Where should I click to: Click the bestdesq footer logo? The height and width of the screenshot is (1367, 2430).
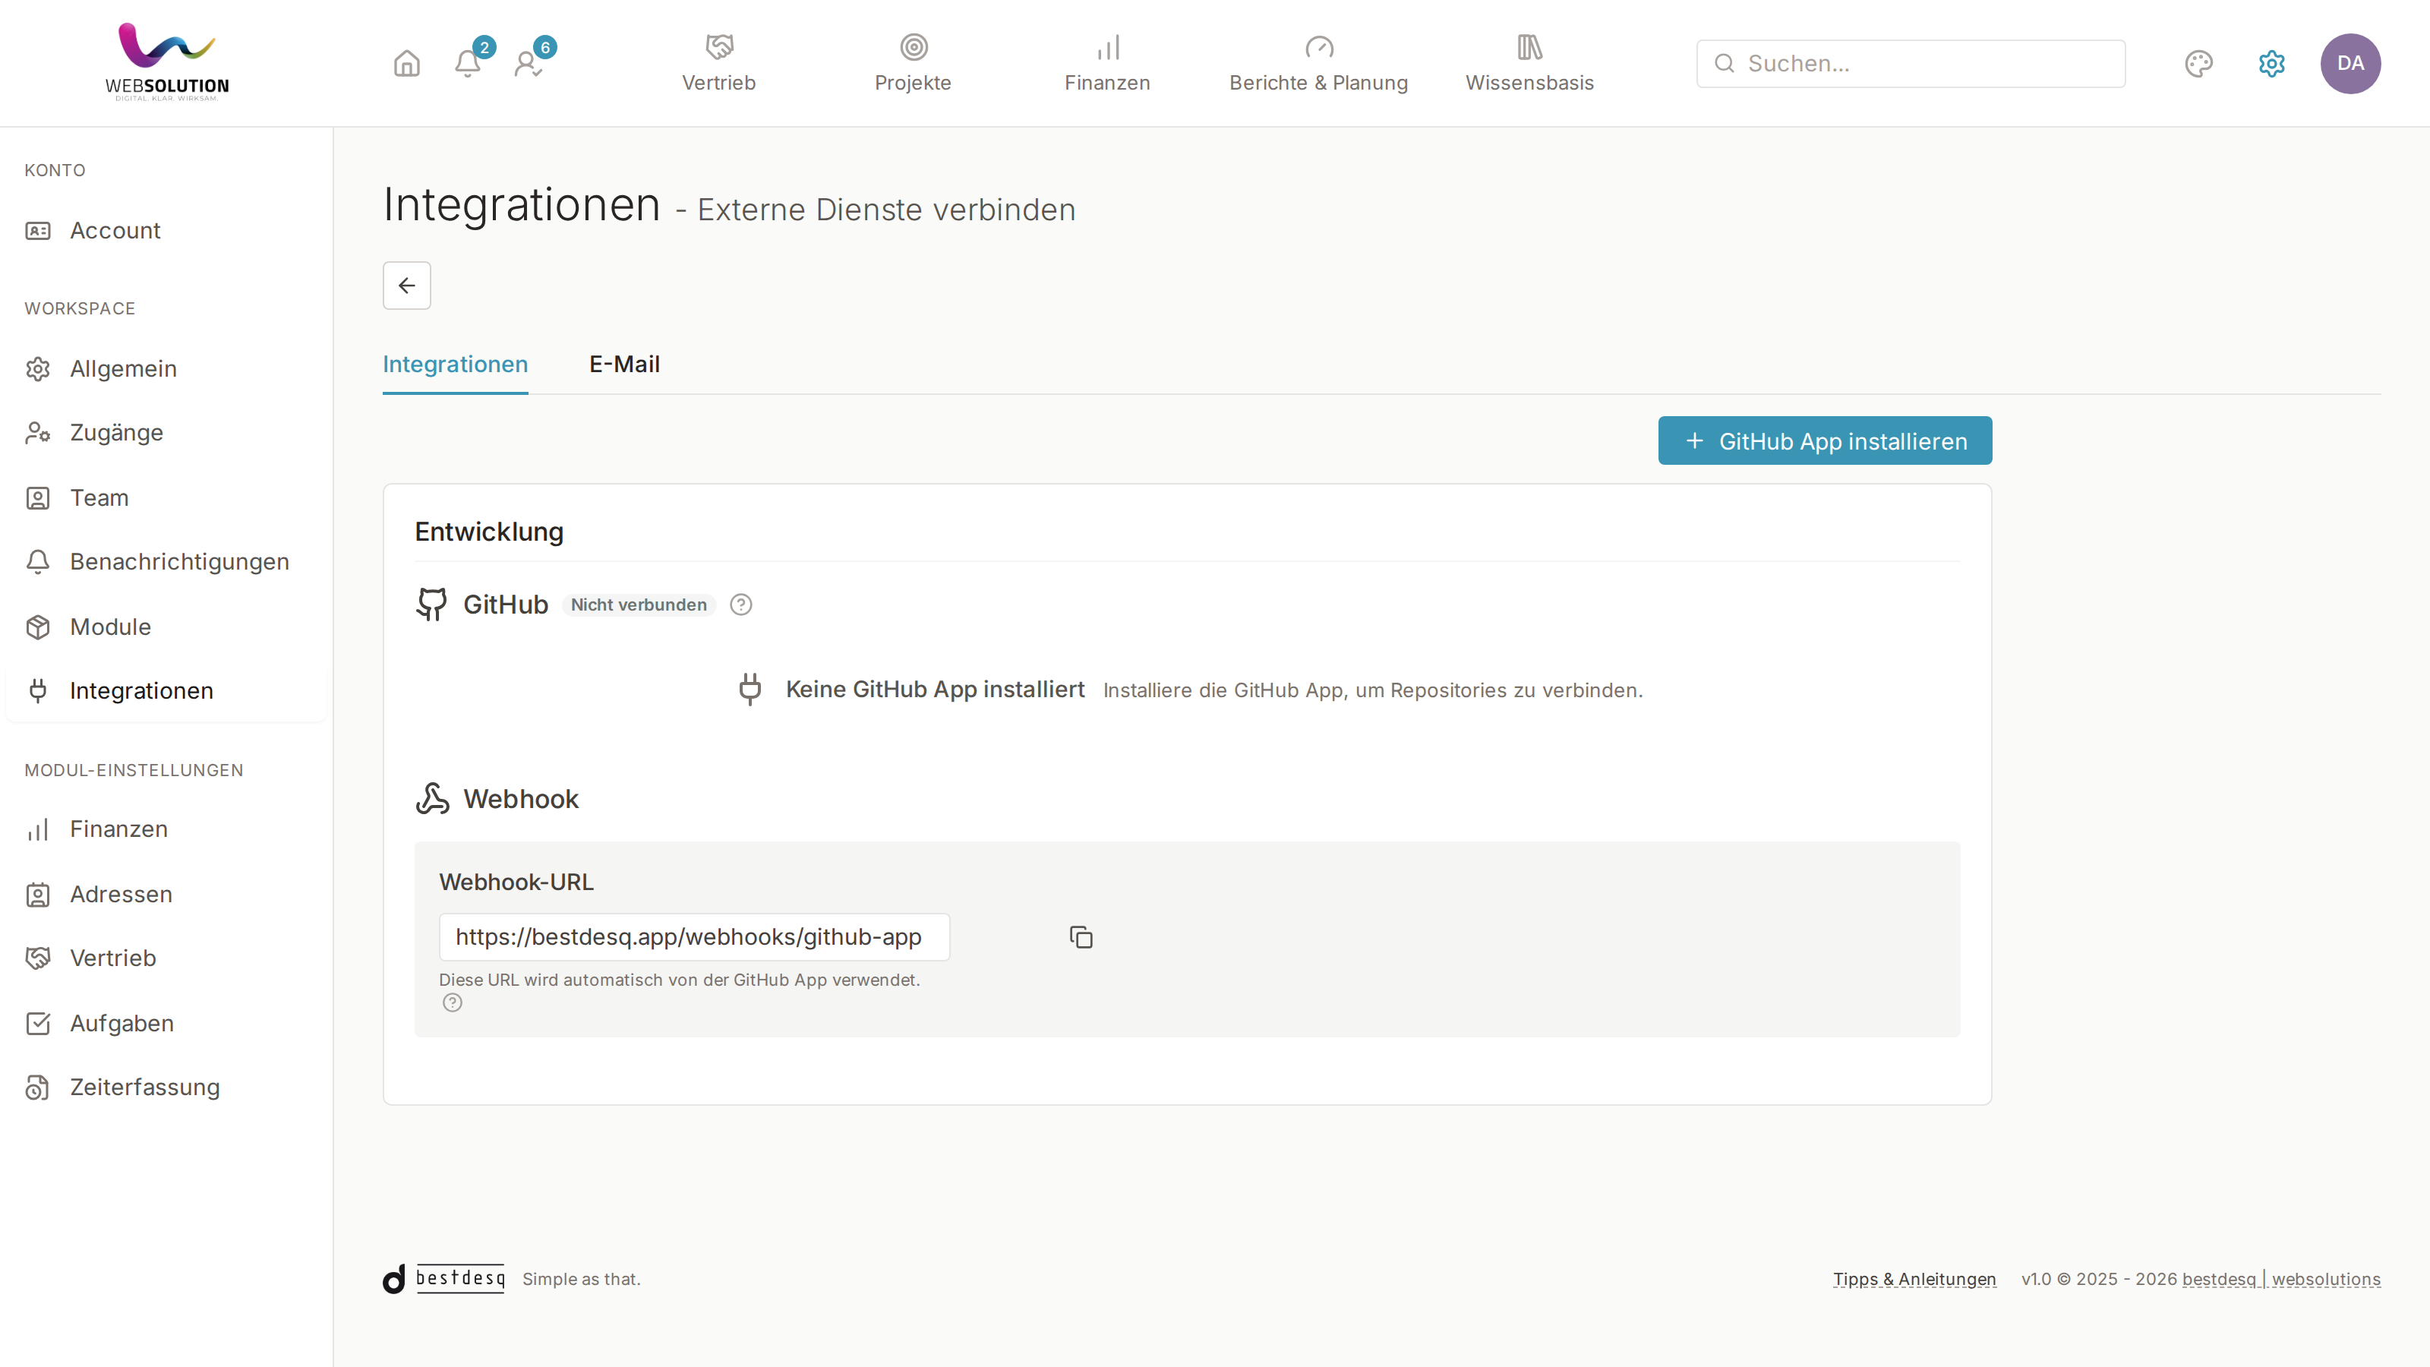point(443,1278)
